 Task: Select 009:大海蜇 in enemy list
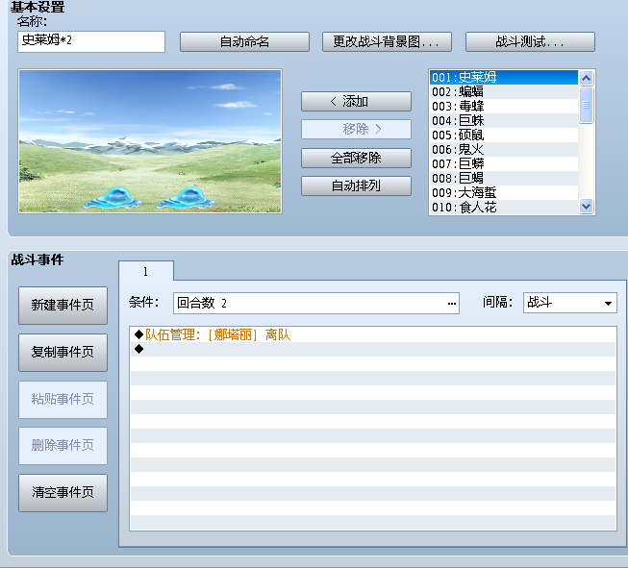pos(504,192)
